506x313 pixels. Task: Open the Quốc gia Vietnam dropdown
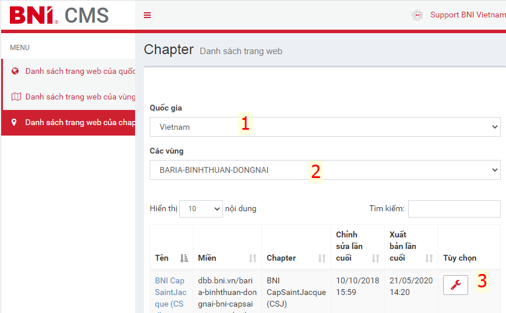(325, 127)
